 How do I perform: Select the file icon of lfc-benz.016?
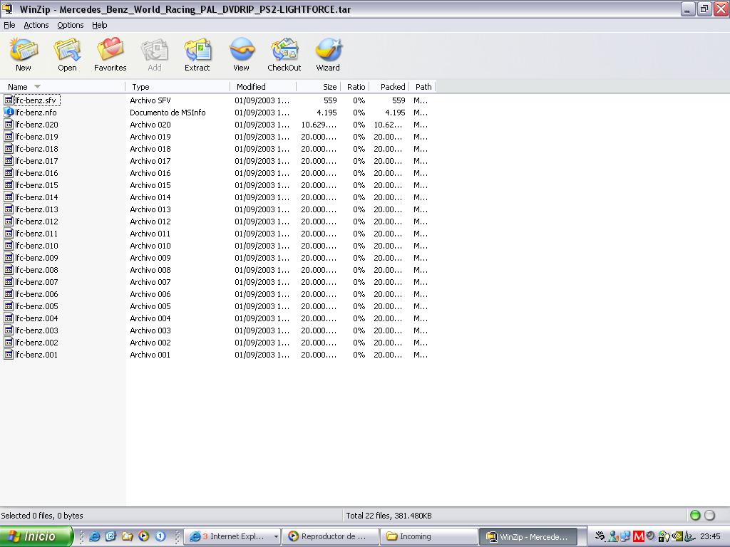coord(9,172)
